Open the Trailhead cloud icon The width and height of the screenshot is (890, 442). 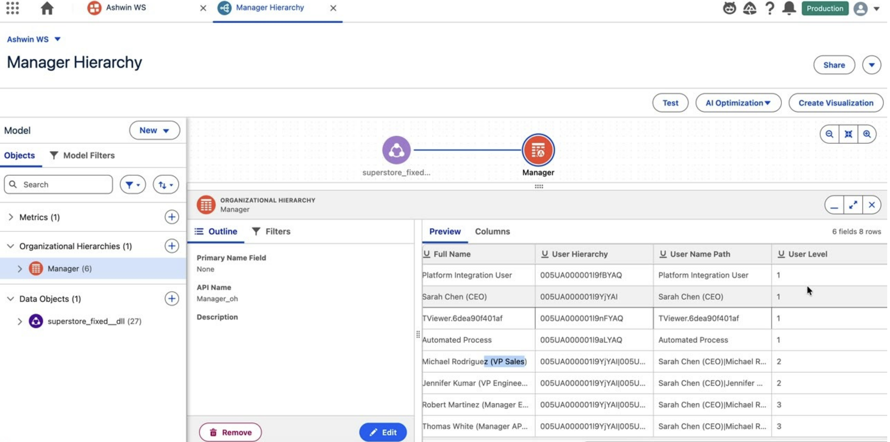click(749, 8)
